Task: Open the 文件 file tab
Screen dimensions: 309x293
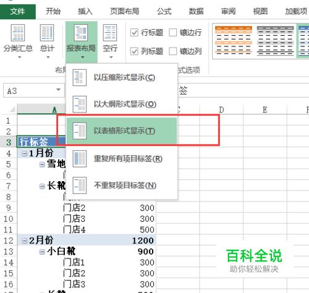Action: point(18,11)
